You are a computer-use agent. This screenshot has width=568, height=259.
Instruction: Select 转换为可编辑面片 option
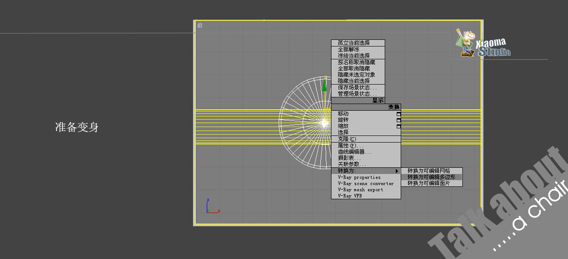click(x=428, y=183)
